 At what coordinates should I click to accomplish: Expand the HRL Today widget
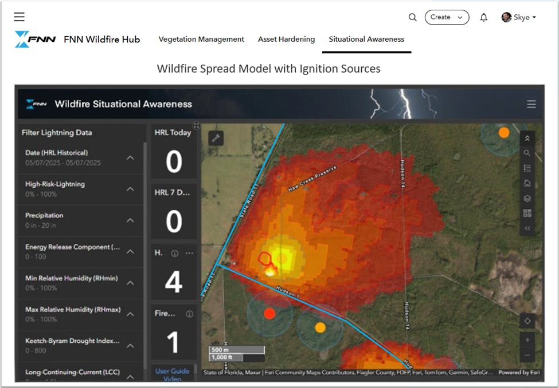pyautogui.click(x=197, y=125)
